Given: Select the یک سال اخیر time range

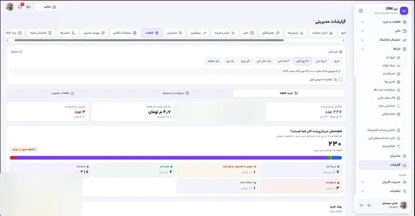Looking at the screenshot, I should [264, 61].
